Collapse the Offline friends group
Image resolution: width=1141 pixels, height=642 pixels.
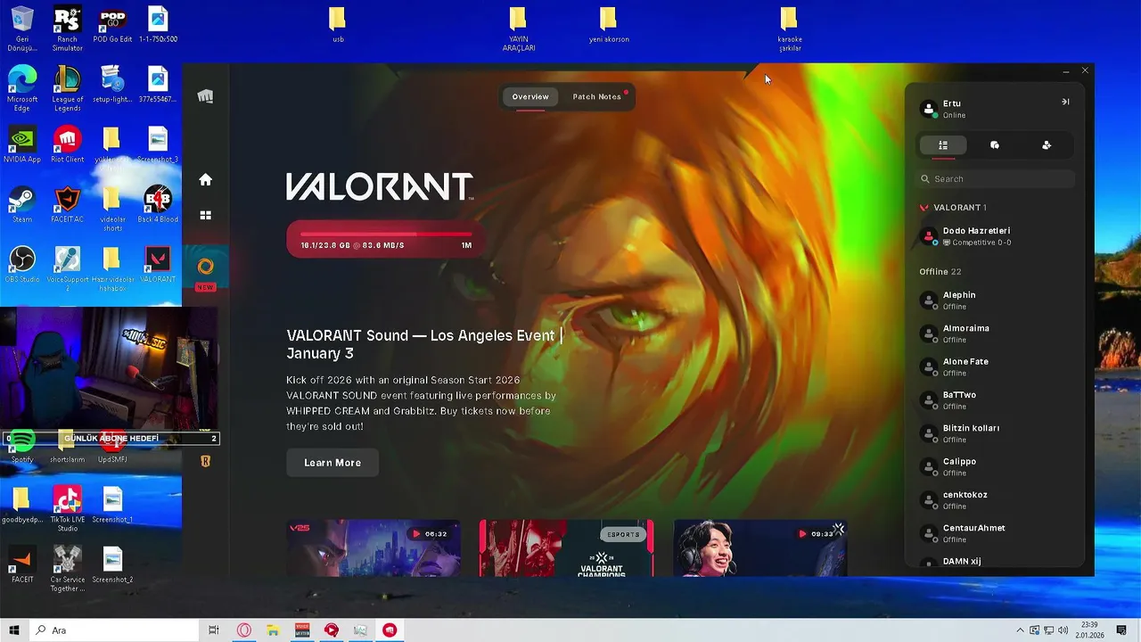click(940, 272)
